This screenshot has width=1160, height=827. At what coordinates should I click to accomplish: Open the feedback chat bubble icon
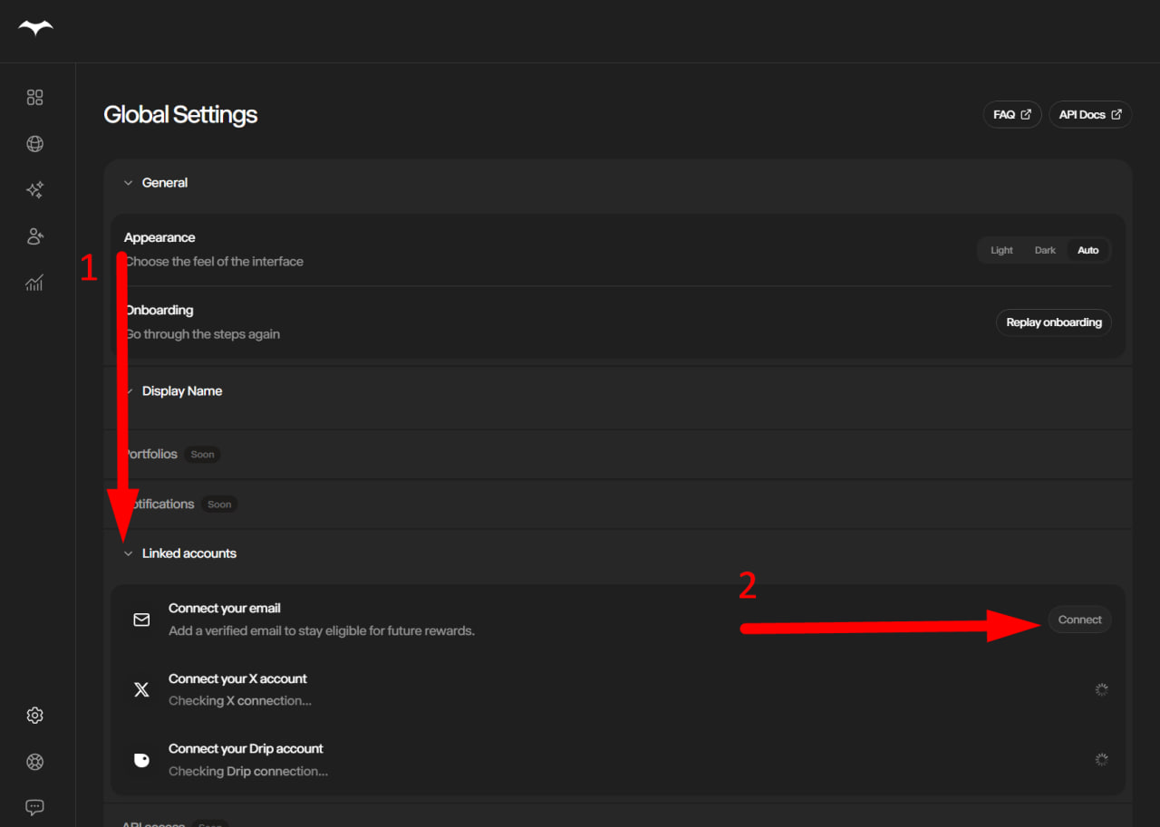tap(34, 807)
